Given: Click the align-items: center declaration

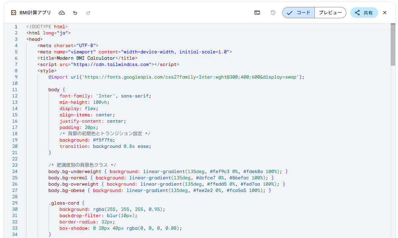Looking at the screenshot, I should pyautogui.click(x=87, y=115).
